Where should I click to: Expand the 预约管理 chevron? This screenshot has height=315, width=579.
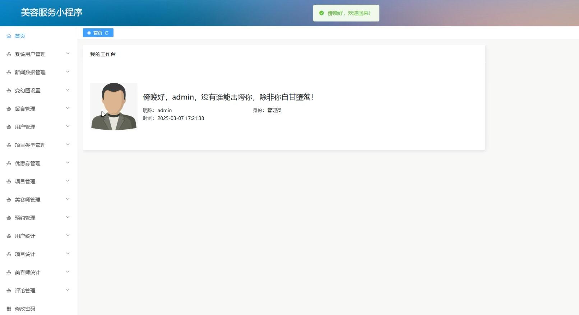click(x=68, y=217)
